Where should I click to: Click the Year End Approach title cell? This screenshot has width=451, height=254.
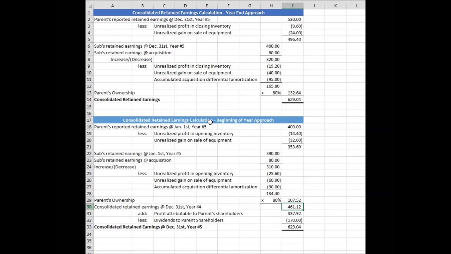[x=198, y=13]
